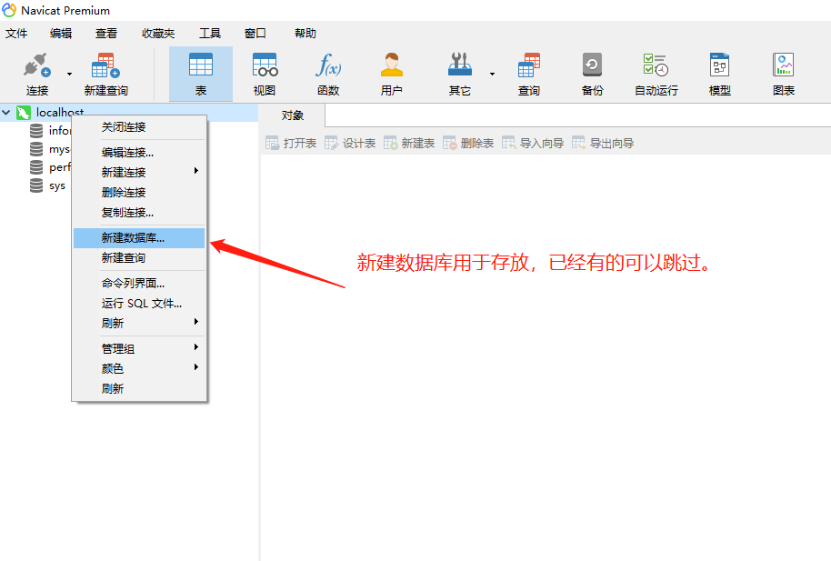Choose New Database (新建数据库...) from context menu
Image resolution: width=831 pixels, height=561 pixels.
pos(133,238)
